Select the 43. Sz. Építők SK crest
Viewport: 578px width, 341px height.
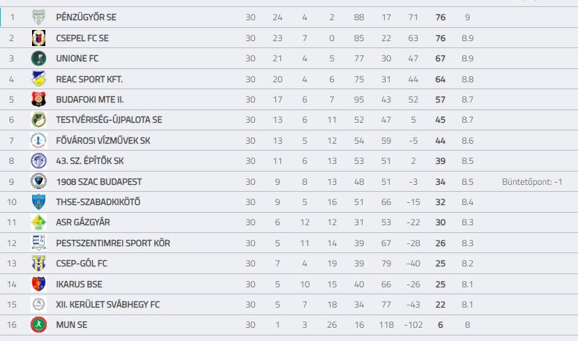point(38,160)
